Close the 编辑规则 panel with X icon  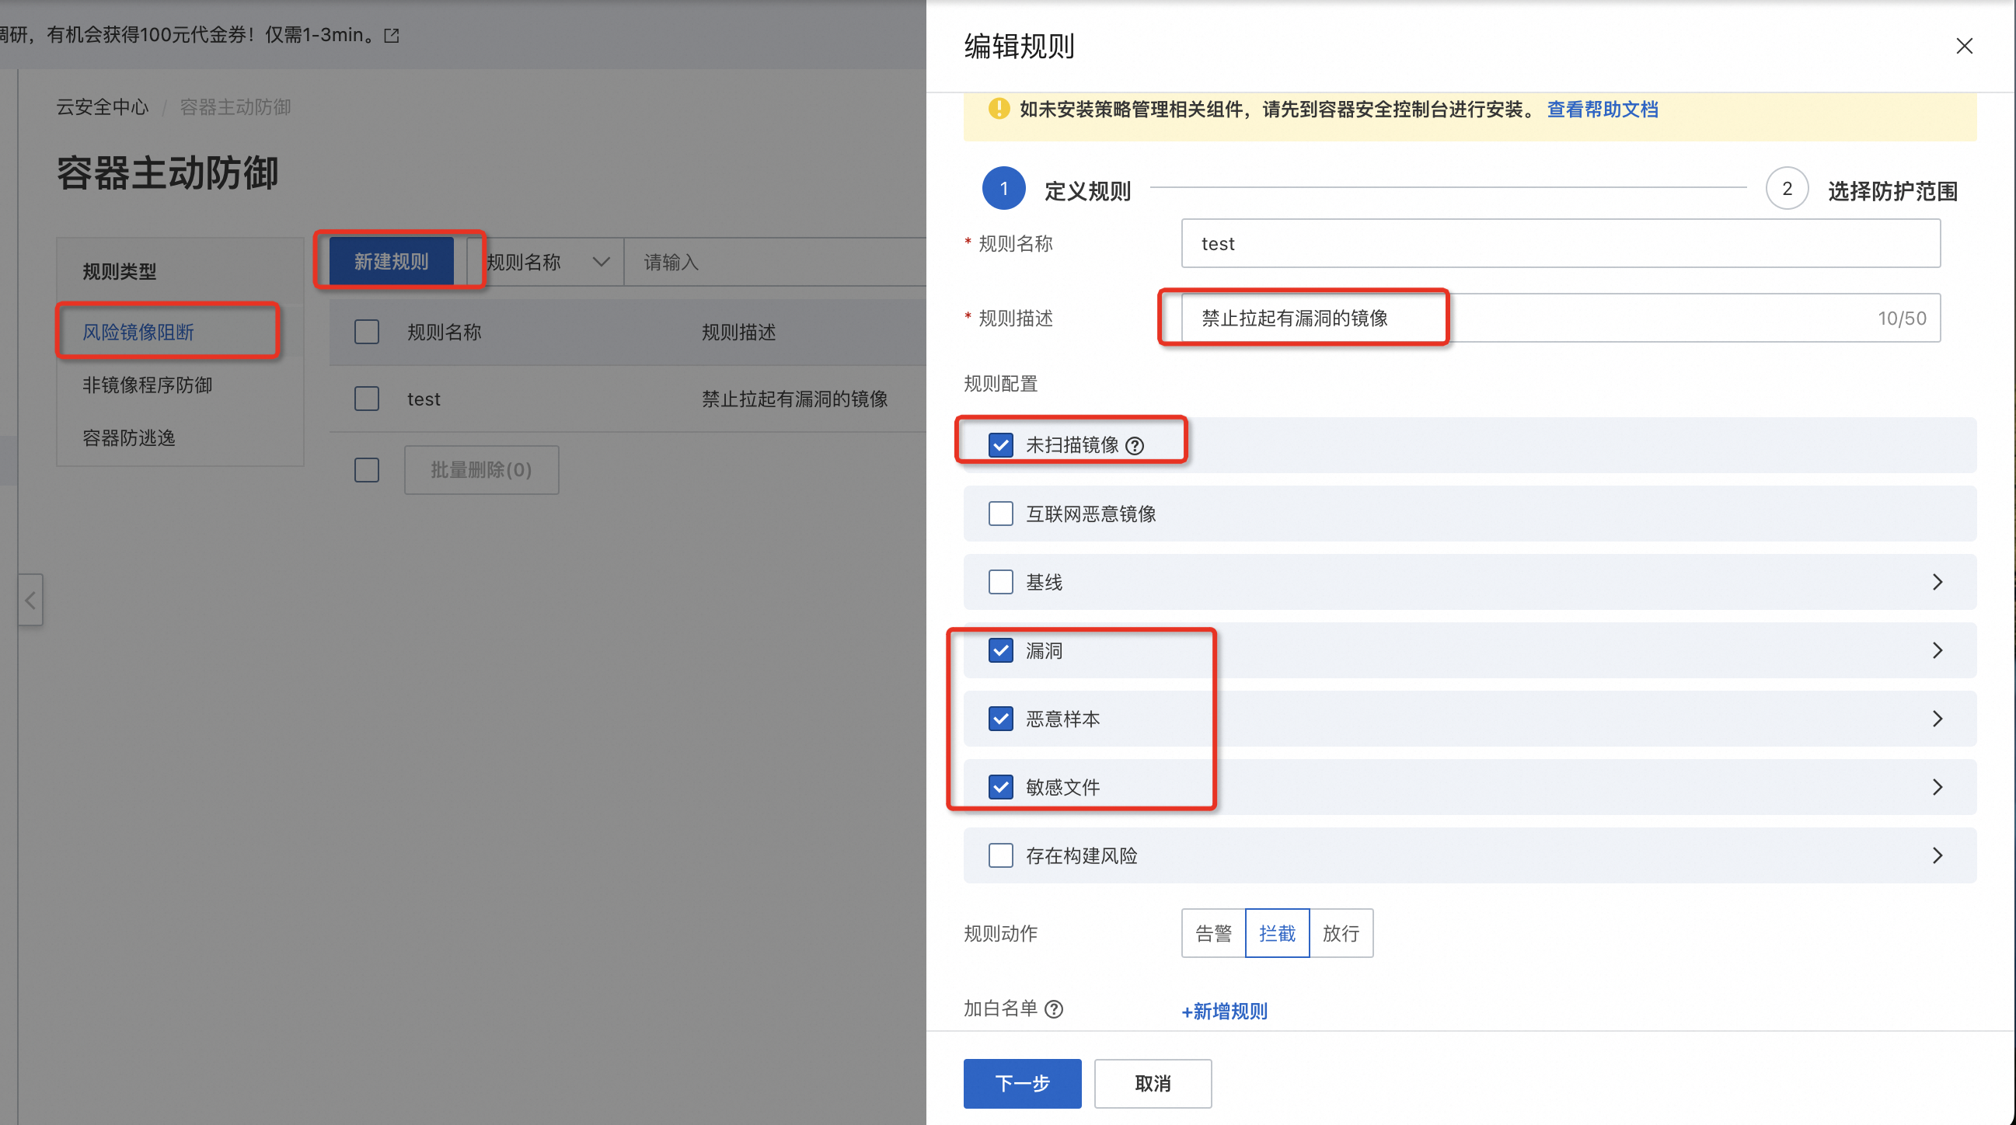point(1964,46)
